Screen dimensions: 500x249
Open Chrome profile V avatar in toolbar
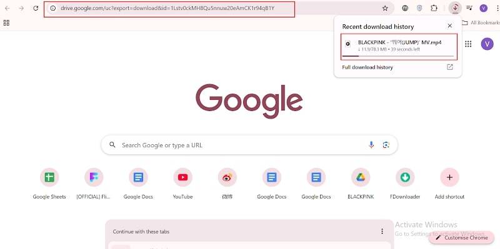click(483, 8)
